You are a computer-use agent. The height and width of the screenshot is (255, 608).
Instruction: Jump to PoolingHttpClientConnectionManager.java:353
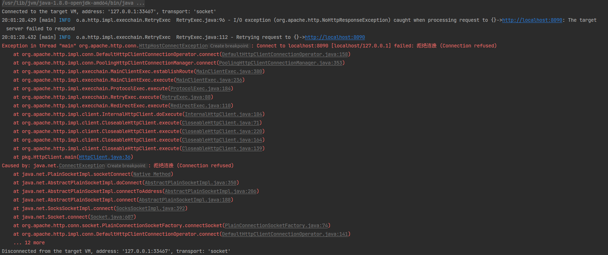pos(281,63)
